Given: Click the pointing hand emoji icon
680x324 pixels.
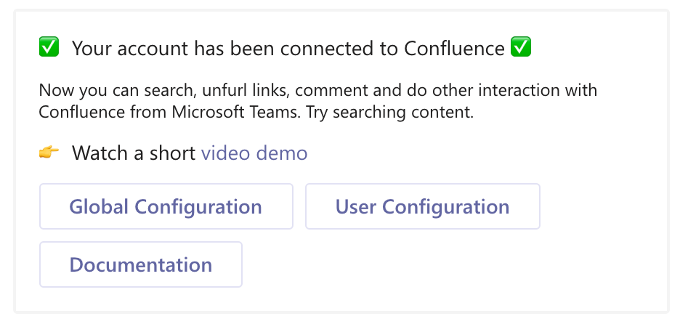Looking at the screenshot, I should [x=49, y=153].
